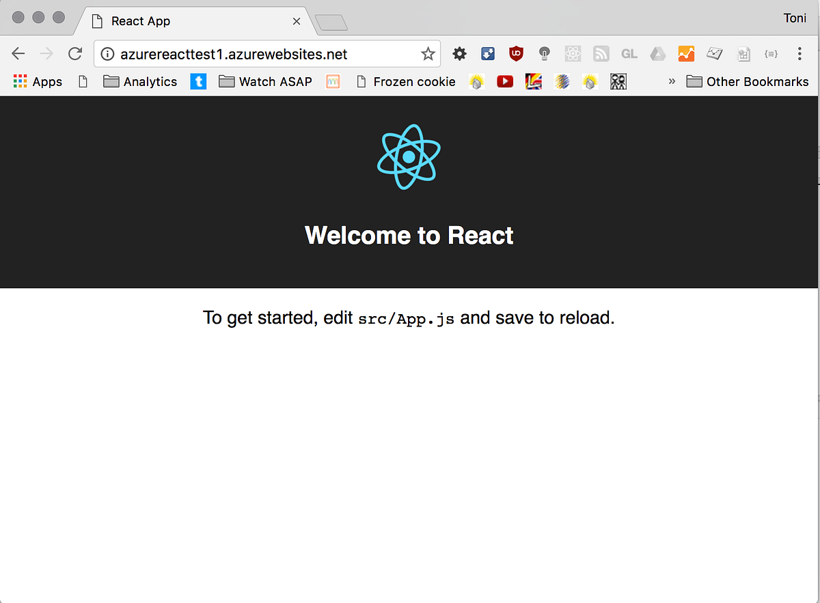Click the GL extension icon
The image size is (820, 603).
tap(629, 53)
